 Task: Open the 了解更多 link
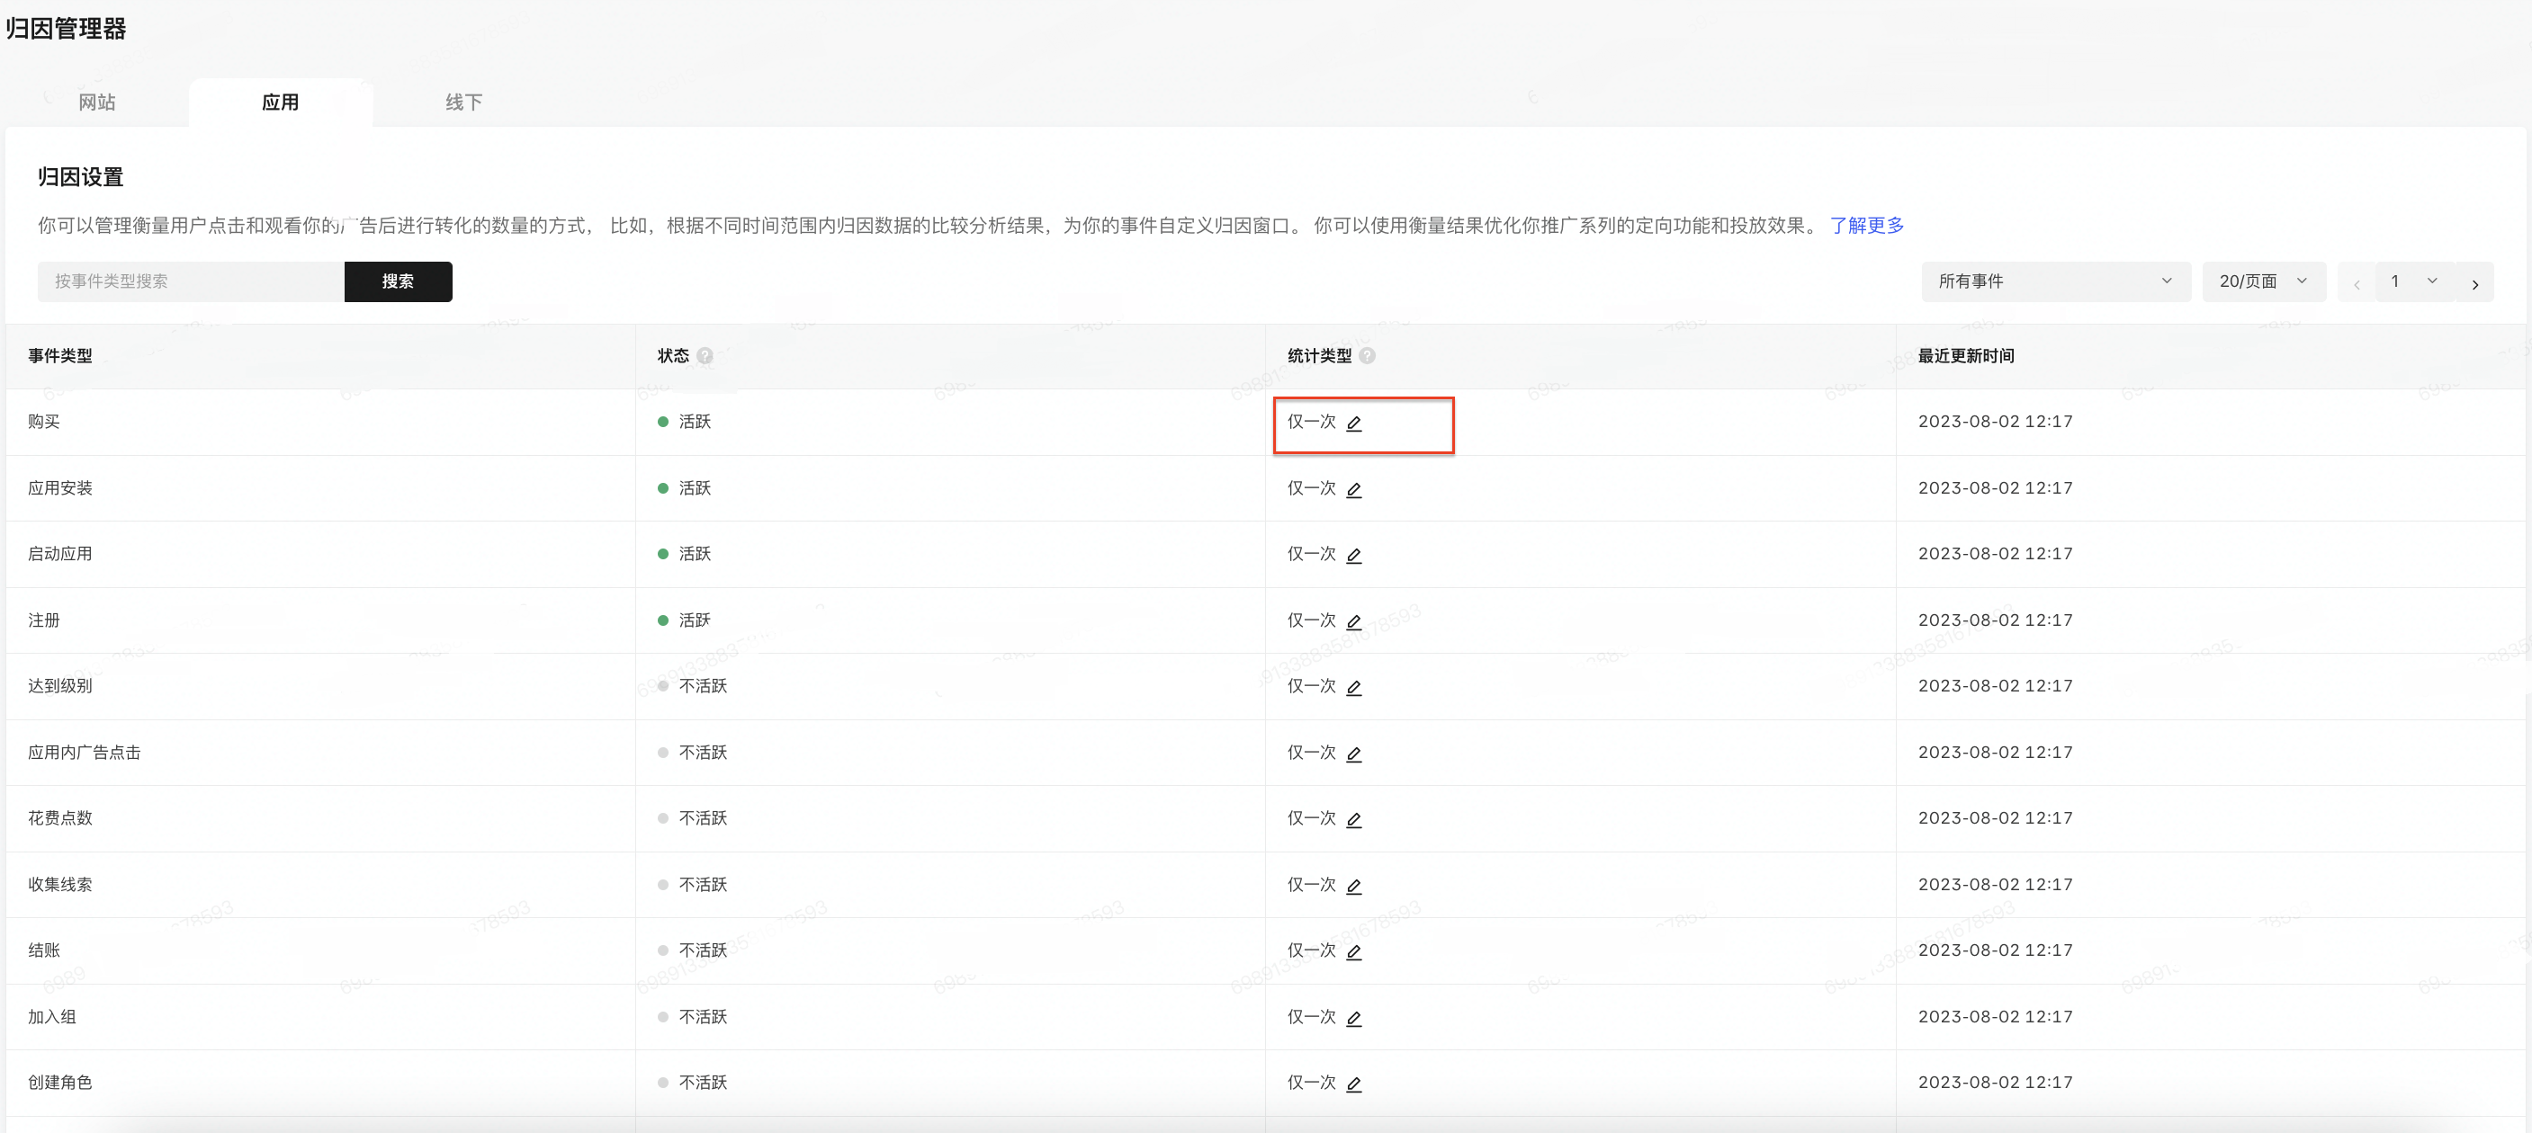[1865, 225]
